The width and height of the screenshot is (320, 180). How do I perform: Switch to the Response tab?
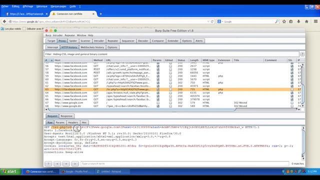pyautogui.click(x=66, y=116)
